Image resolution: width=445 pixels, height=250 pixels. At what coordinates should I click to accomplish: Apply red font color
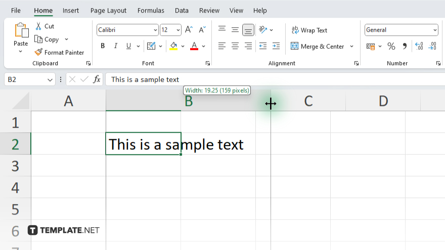coord(194,45)
